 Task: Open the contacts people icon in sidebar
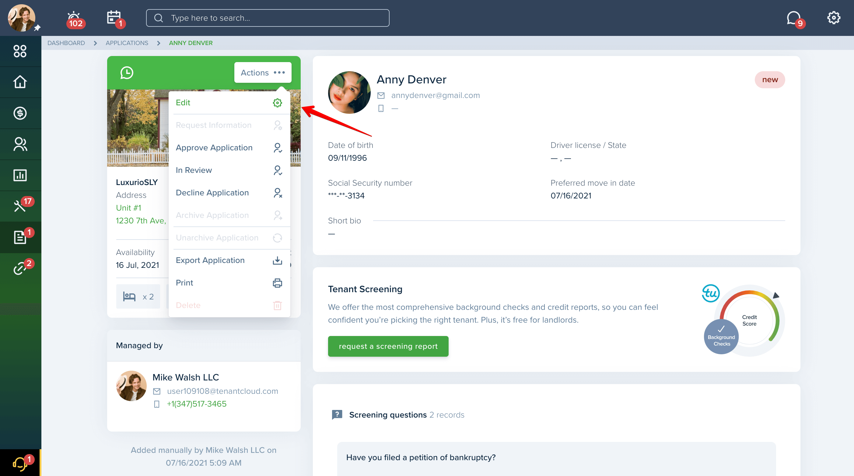[x=20, y=144]
